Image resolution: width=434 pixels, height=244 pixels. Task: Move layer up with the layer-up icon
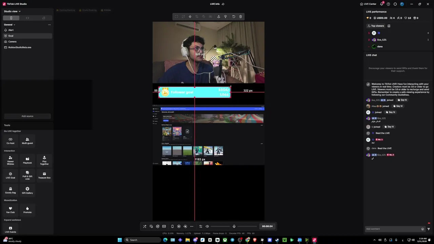(218, 17)
